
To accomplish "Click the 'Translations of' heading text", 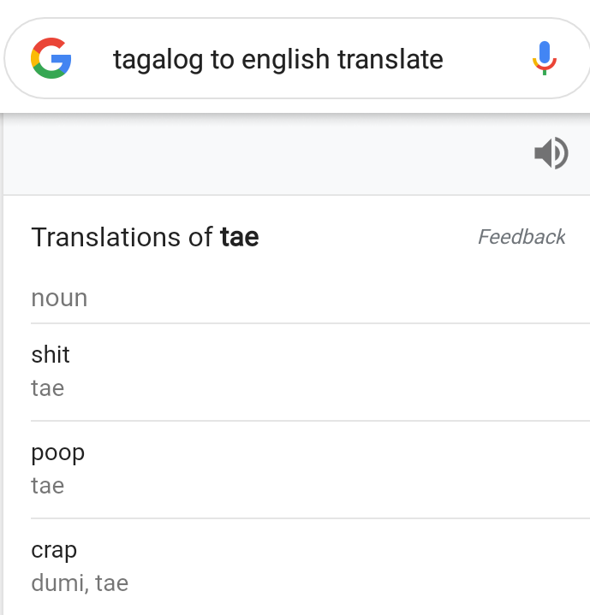I will tap(122, 237).
